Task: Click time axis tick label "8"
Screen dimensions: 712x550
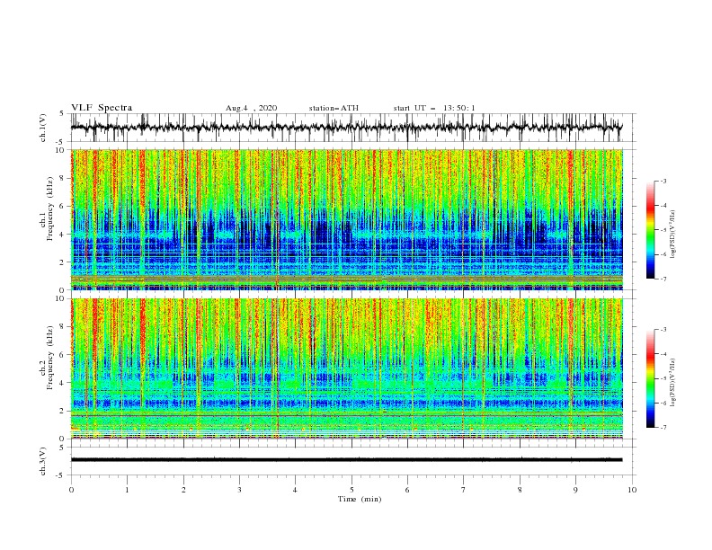Action: tap(520, 490)
